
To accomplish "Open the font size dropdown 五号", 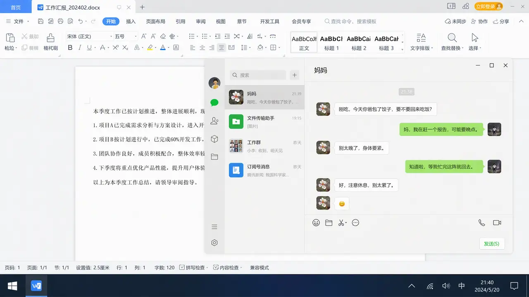I will [126, 36].
